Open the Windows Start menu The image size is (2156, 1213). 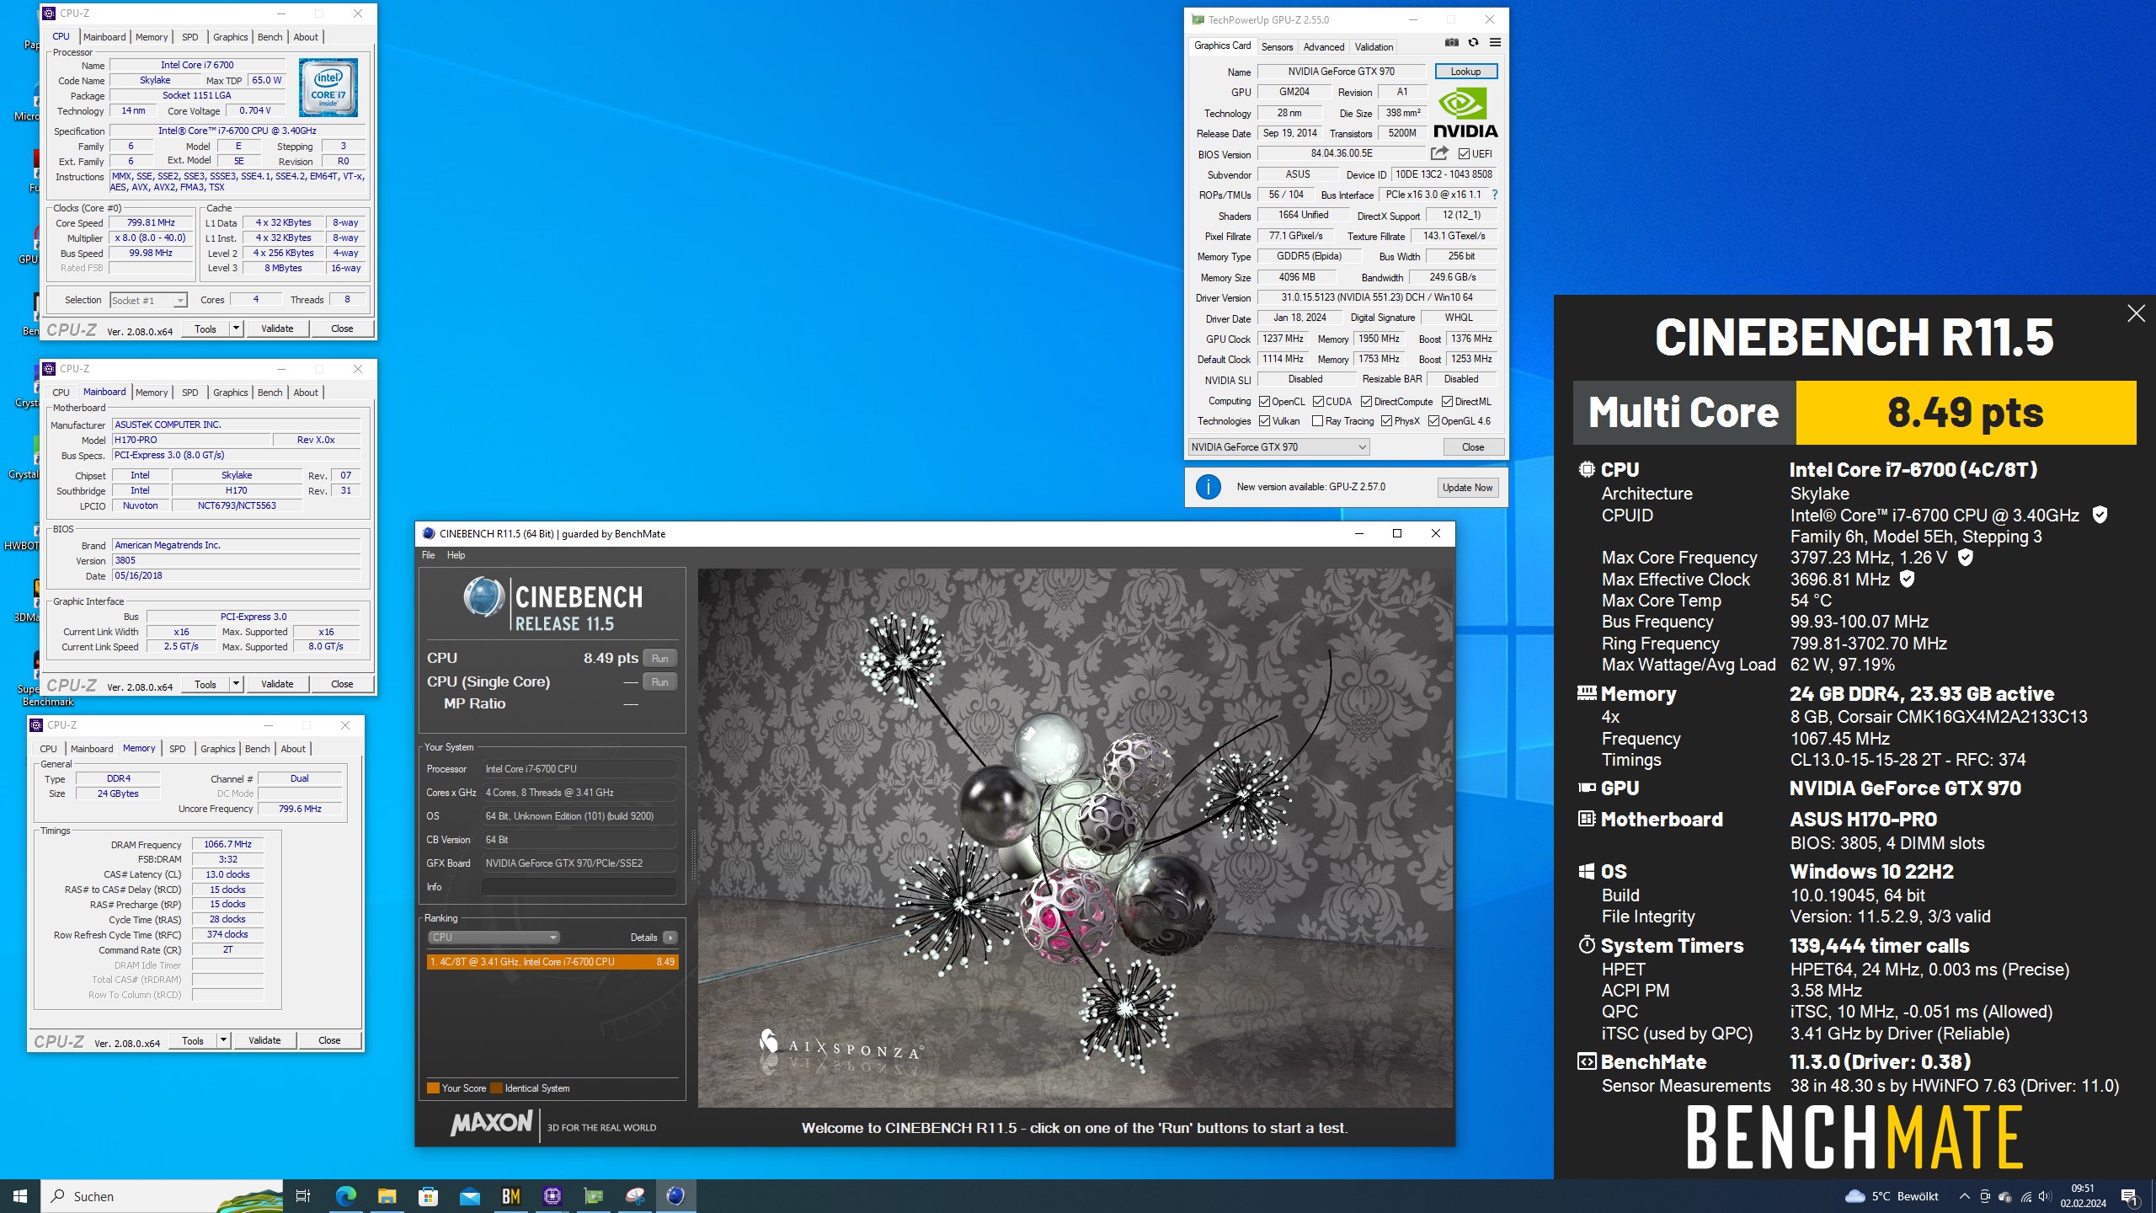point(20,1196)
